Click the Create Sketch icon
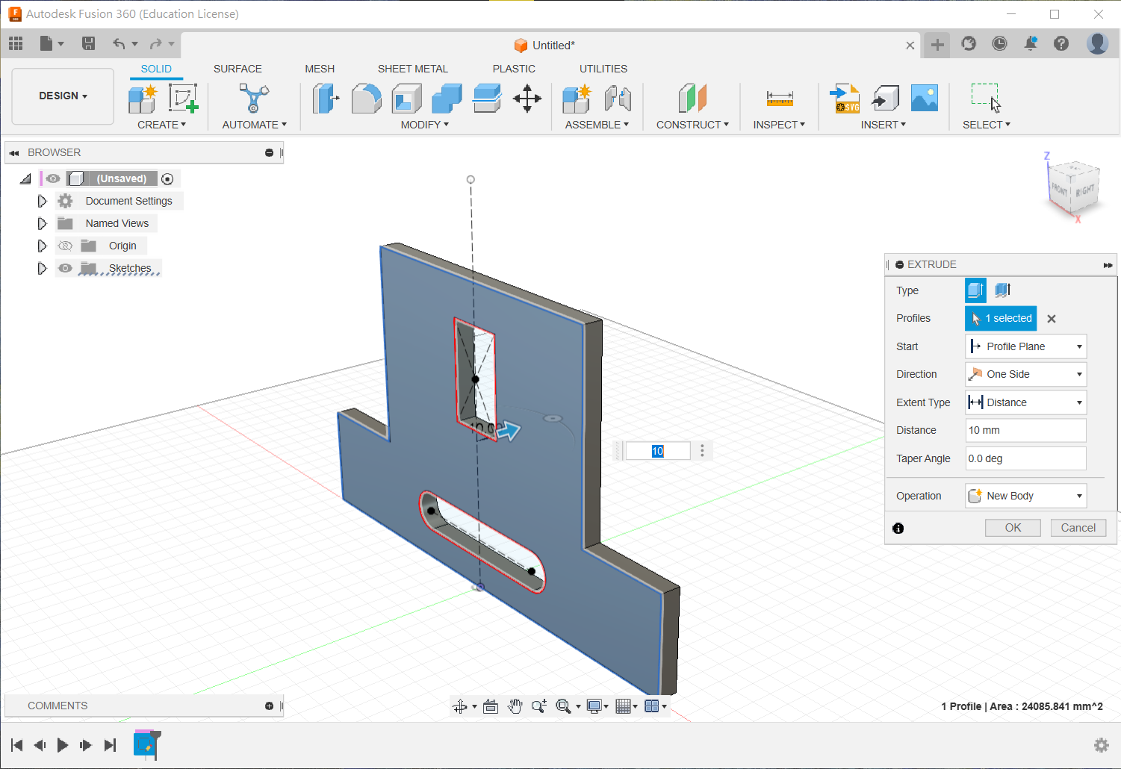The height and width of the screenshot is (769, 1121). click(183, 99)
